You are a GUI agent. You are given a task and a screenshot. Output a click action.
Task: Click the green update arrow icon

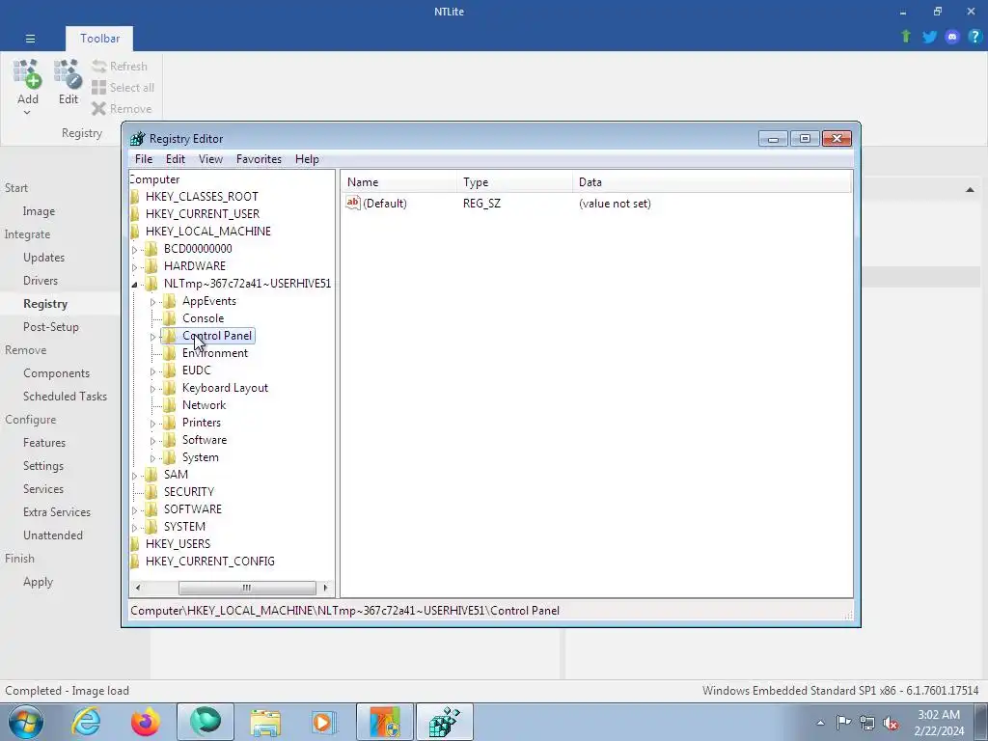906,37
